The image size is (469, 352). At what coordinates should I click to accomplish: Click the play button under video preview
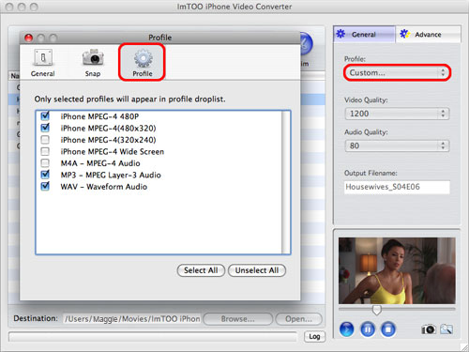[346, 329]
